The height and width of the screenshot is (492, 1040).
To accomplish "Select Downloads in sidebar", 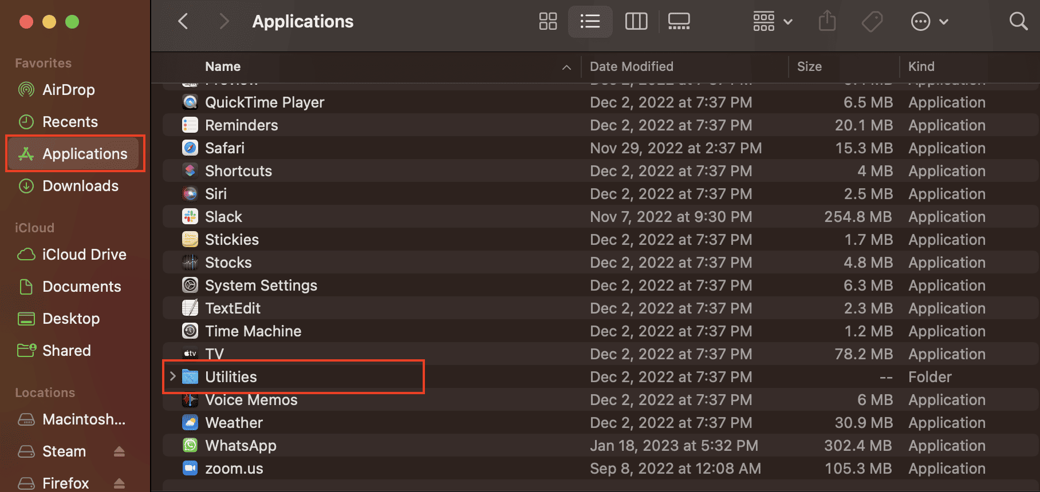I will click(80, 186).
